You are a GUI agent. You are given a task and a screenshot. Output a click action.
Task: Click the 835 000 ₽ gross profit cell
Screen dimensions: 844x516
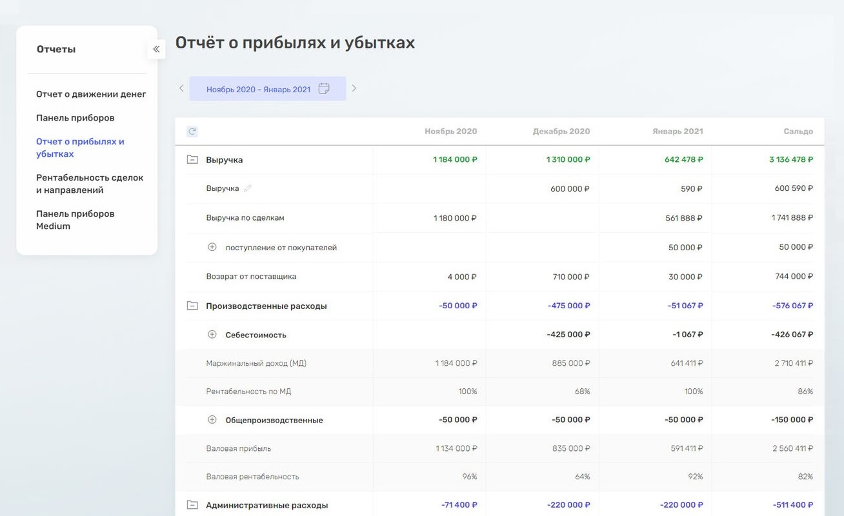(570, 449)
